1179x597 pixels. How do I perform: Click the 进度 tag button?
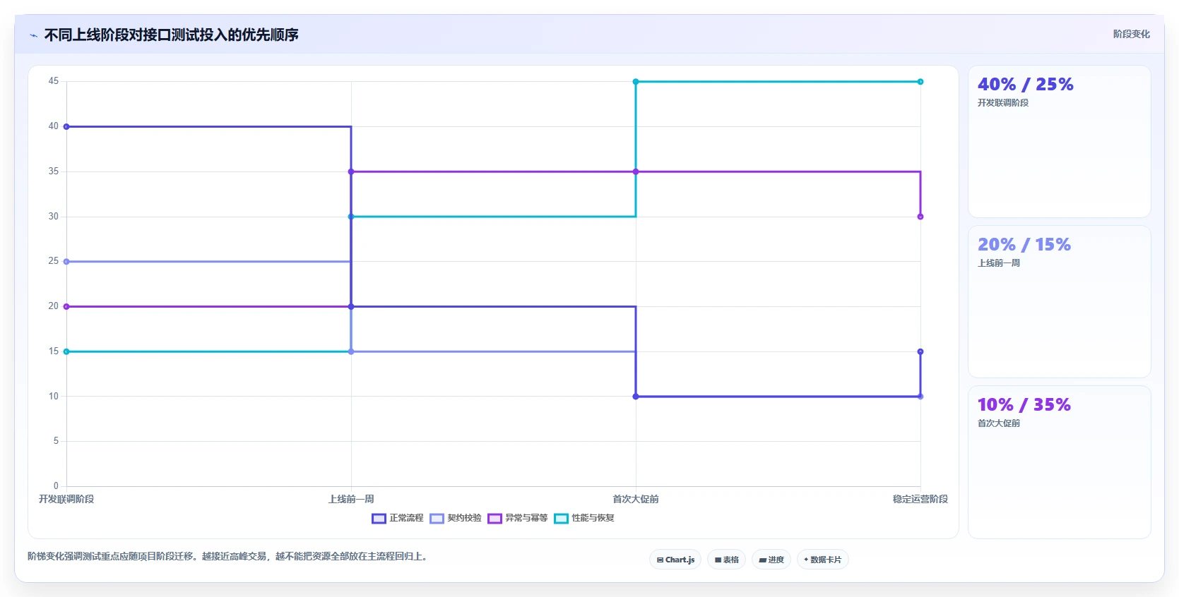pos(771,560)
